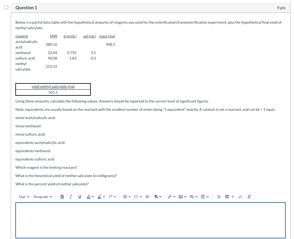Viewport: 294px width, 239px height.
Task: Click the mass value 948.5
Action: pyautogui.click(x=110, y=44)
